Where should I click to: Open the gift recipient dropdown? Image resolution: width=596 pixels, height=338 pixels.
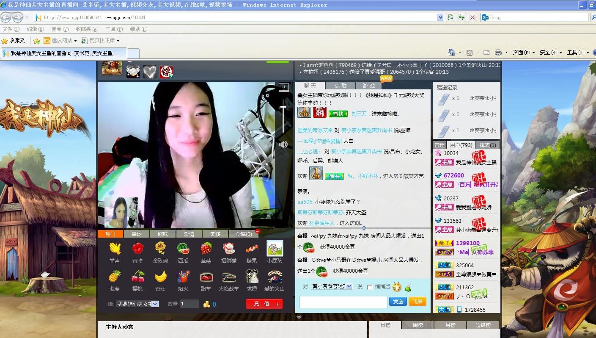click(155, 304)
